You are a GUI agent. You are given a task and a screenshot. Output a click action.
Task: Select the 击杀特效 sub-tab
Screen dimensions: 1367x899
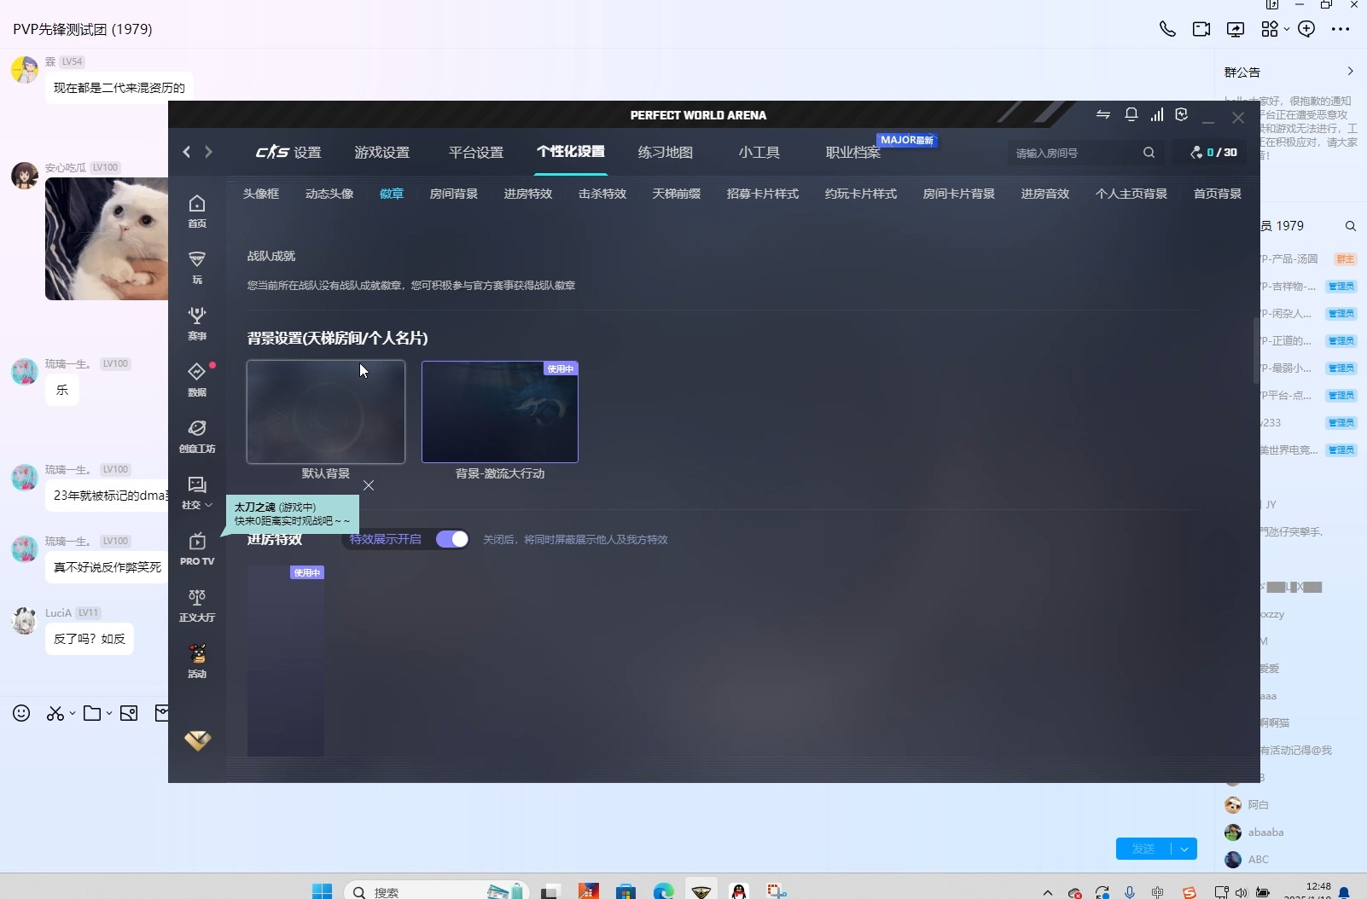pos(602,194)
